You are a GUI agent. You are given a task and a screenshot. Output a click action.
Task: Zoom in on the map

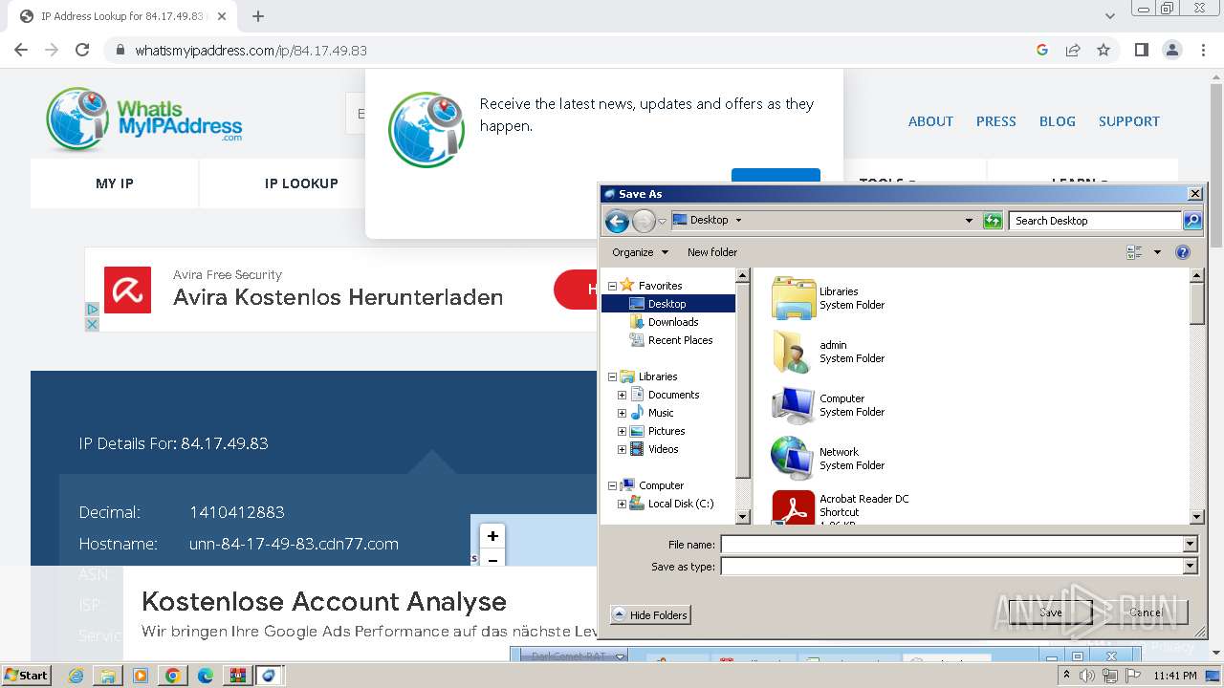492,536
